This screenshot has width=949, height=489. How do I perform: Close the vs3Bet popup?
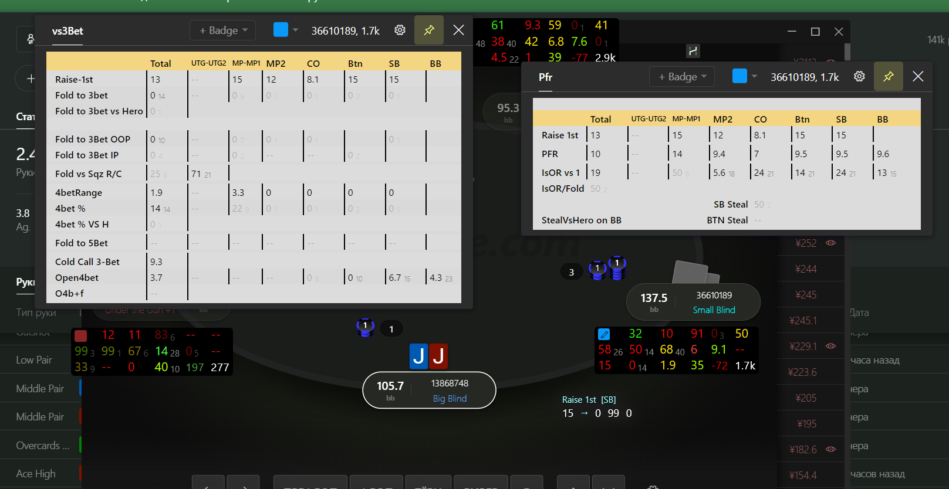point(459,30)
